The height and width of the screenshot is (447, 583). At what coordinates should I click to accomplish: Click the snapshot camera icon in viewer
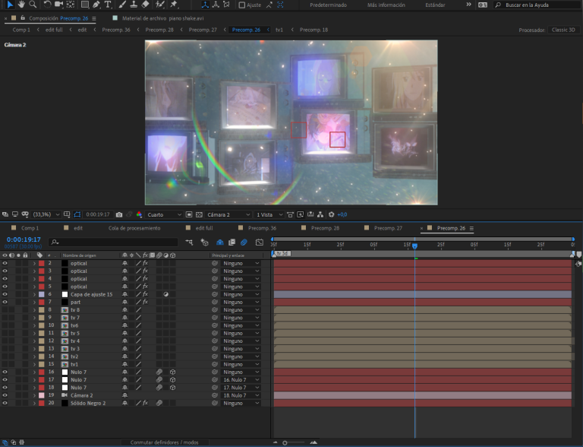(118, 214)
